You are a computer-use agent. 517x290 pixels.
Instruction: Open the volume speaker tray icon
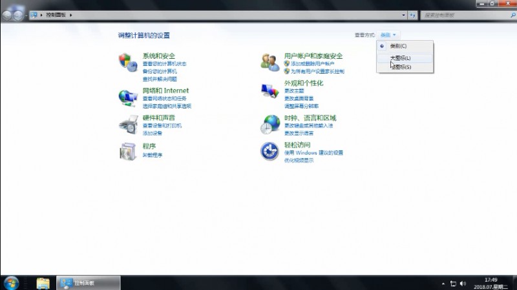pyautogui.click(x=463, y=284)
